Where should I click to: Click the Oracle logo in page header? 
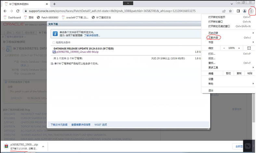pos(14,24)
